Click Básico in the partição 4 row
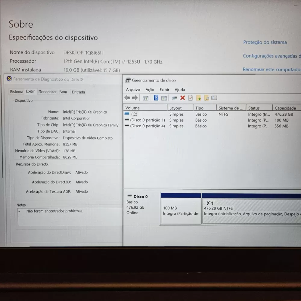 201,126
